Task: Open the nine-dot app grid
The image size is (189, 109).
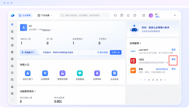Action: tap(144, 15)
